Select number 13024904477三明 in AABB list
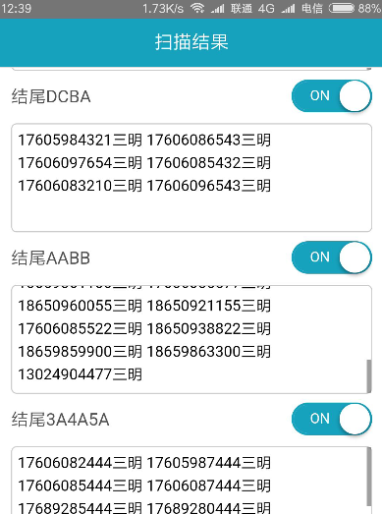The width and height of the screenshot is (382, 514). [x=80, y=374]
